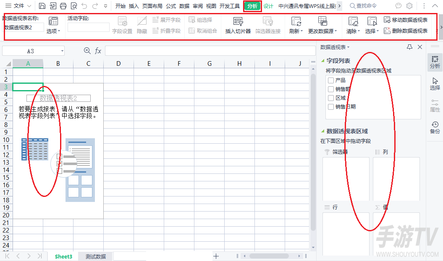This screenshot has width=443, height=261.
Task: Switch to the Sheet3 sheet tab
Action: tap(63, 256)
